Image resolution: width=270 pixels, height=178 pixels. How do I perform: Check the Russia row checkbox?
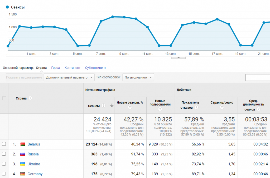click(x=4, y=154)
